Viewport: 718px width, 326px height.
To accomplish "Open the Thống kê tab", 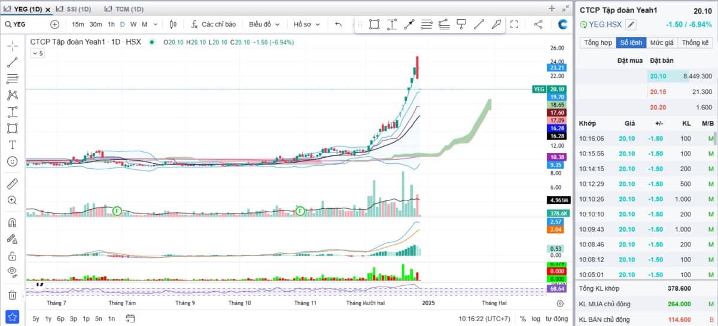I will pyautogui.click(x=695, y=42).
